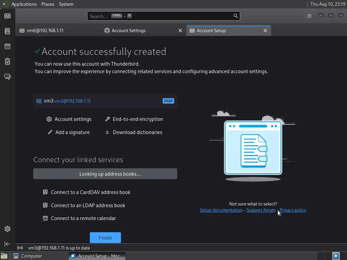Viewport: 347px width, 260px height.
Task: Click status text 'vm3@192.168.1.11 is up to date'
Action: coord(59,248)
